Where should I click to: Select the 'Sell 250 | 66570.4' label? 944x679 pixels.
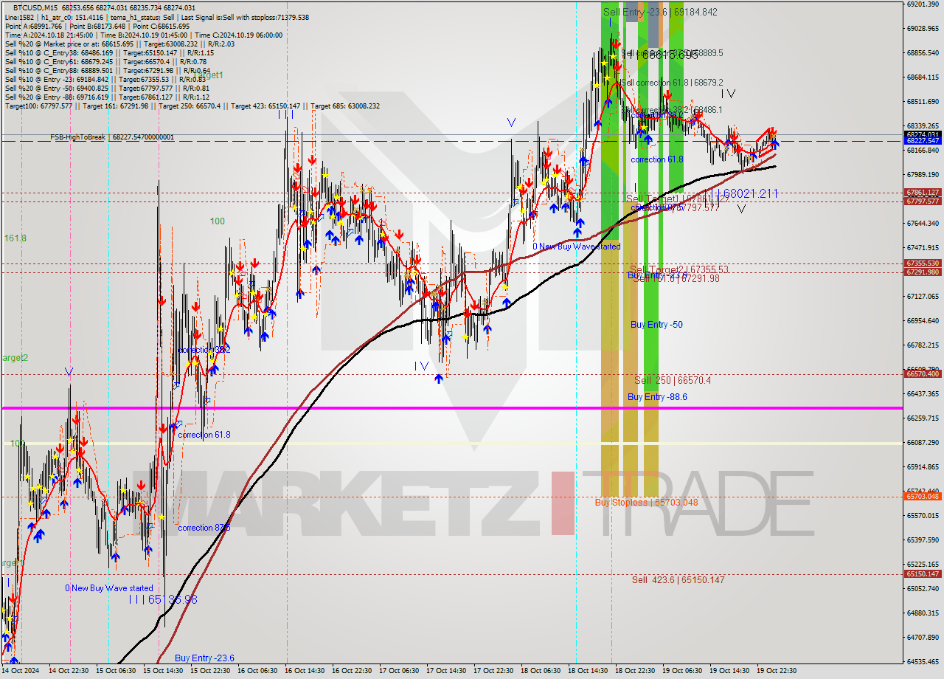click(673, 380)
